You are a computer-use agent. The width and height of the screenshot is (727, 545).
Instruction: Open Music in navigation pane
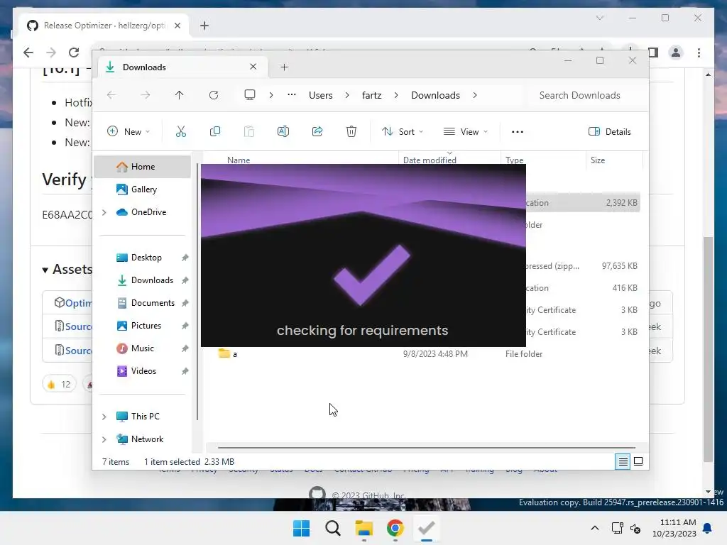click(x=142, y=348)
